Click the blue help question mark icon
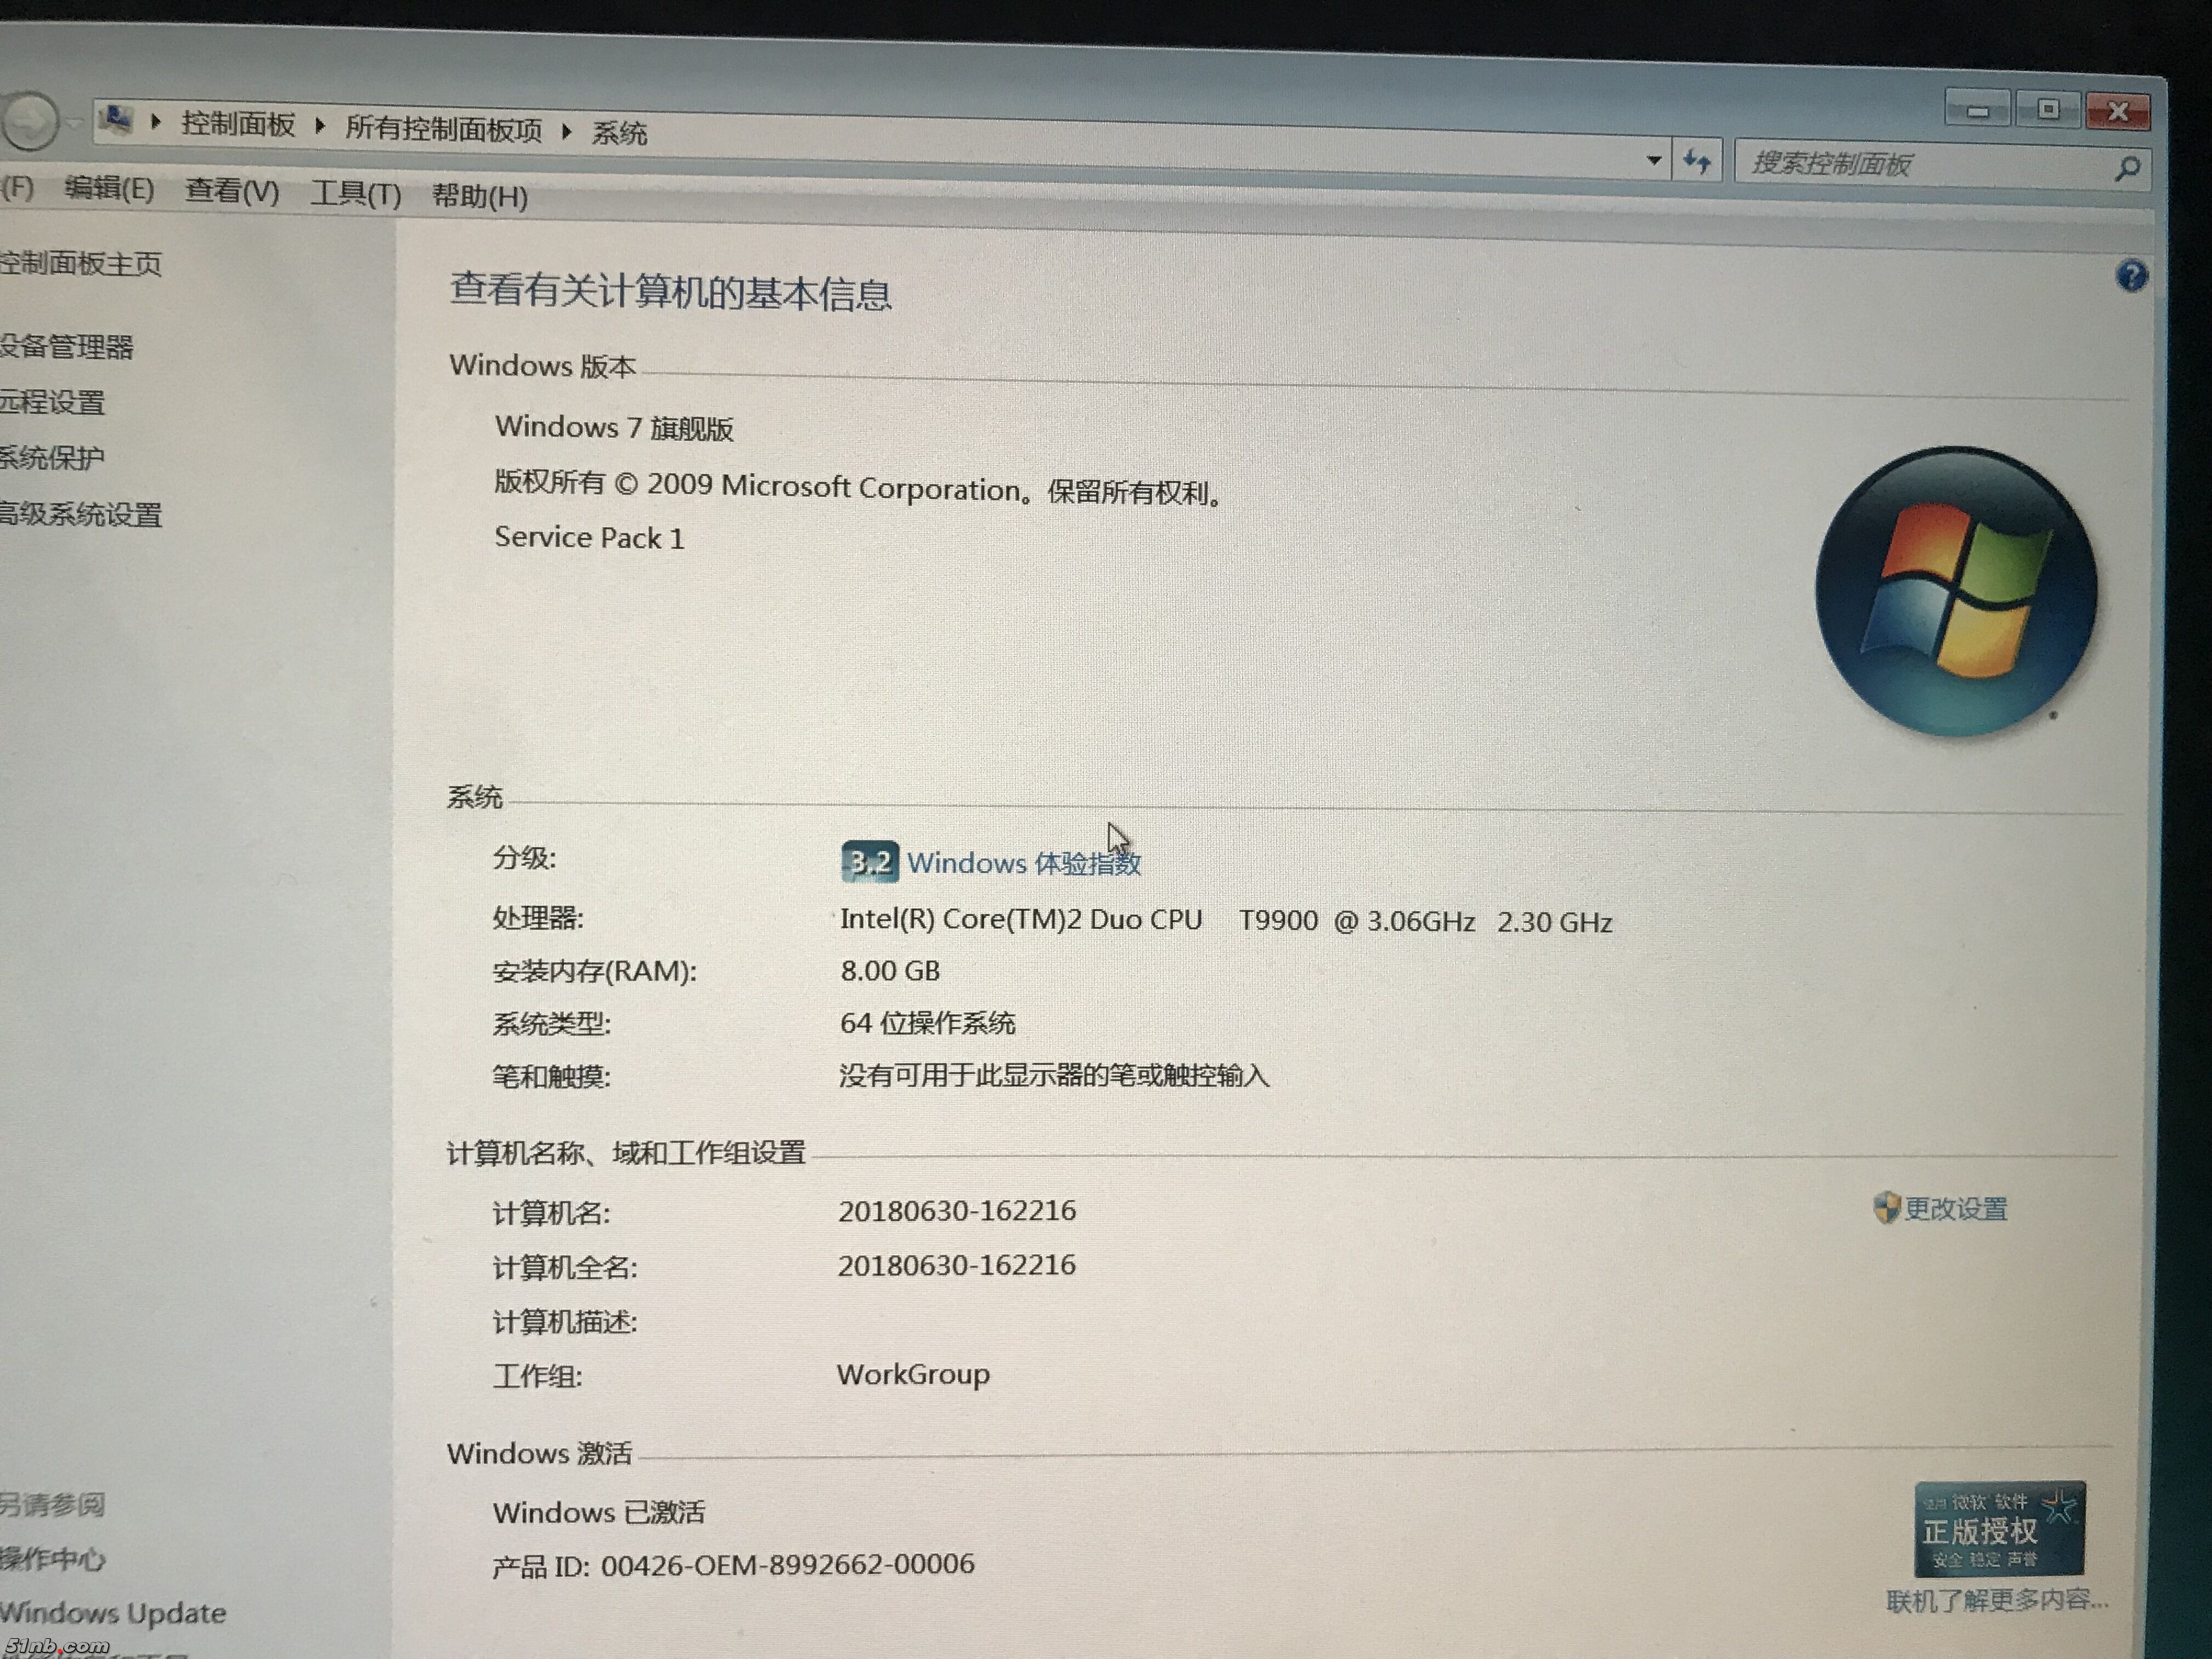Viewport: 2212px width, 1659px height. point(2131,276)
